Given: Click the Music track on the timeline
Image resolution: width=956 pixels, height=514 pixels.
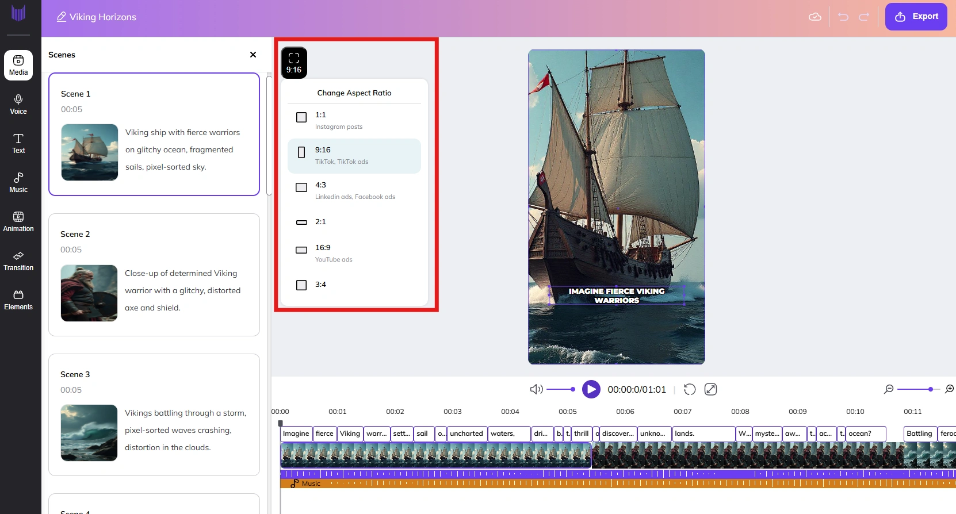Looking at the screenshot, I should 618,484.
